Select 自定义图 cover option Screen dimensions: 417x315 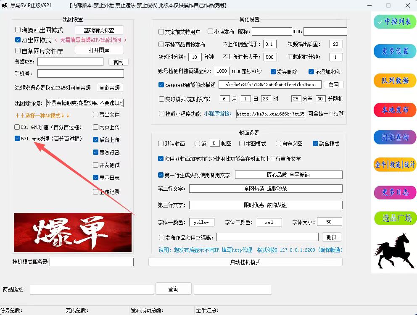pyautogui.click(x=278, y=144)
